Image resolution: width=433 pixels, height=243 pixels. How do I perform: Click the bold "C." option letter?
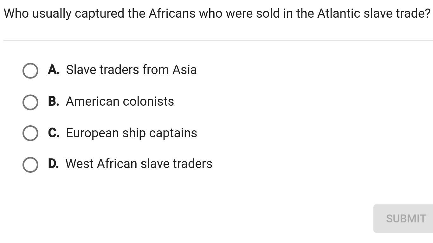click(x=54, y=133)
